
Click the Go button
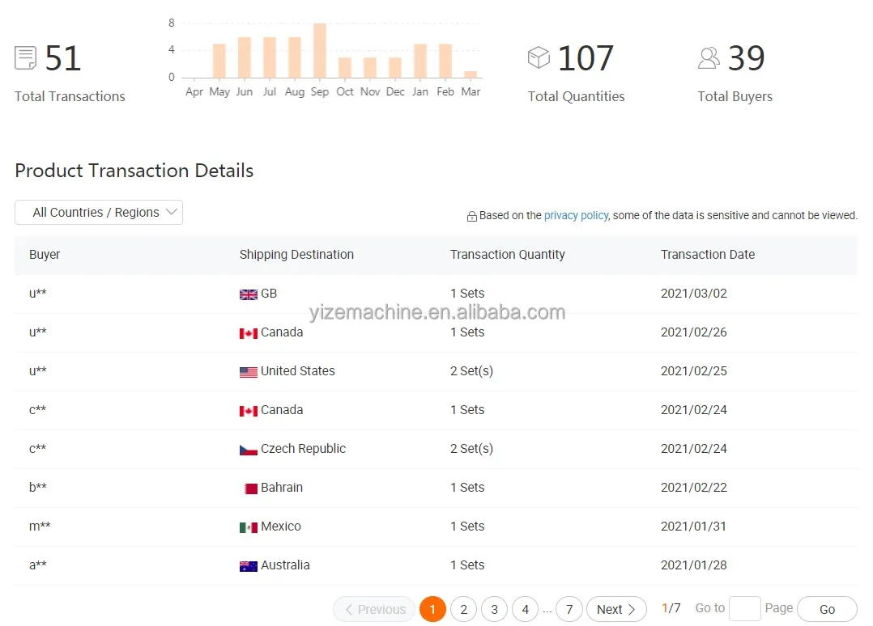pyautogui.click(x=828, y=609)
